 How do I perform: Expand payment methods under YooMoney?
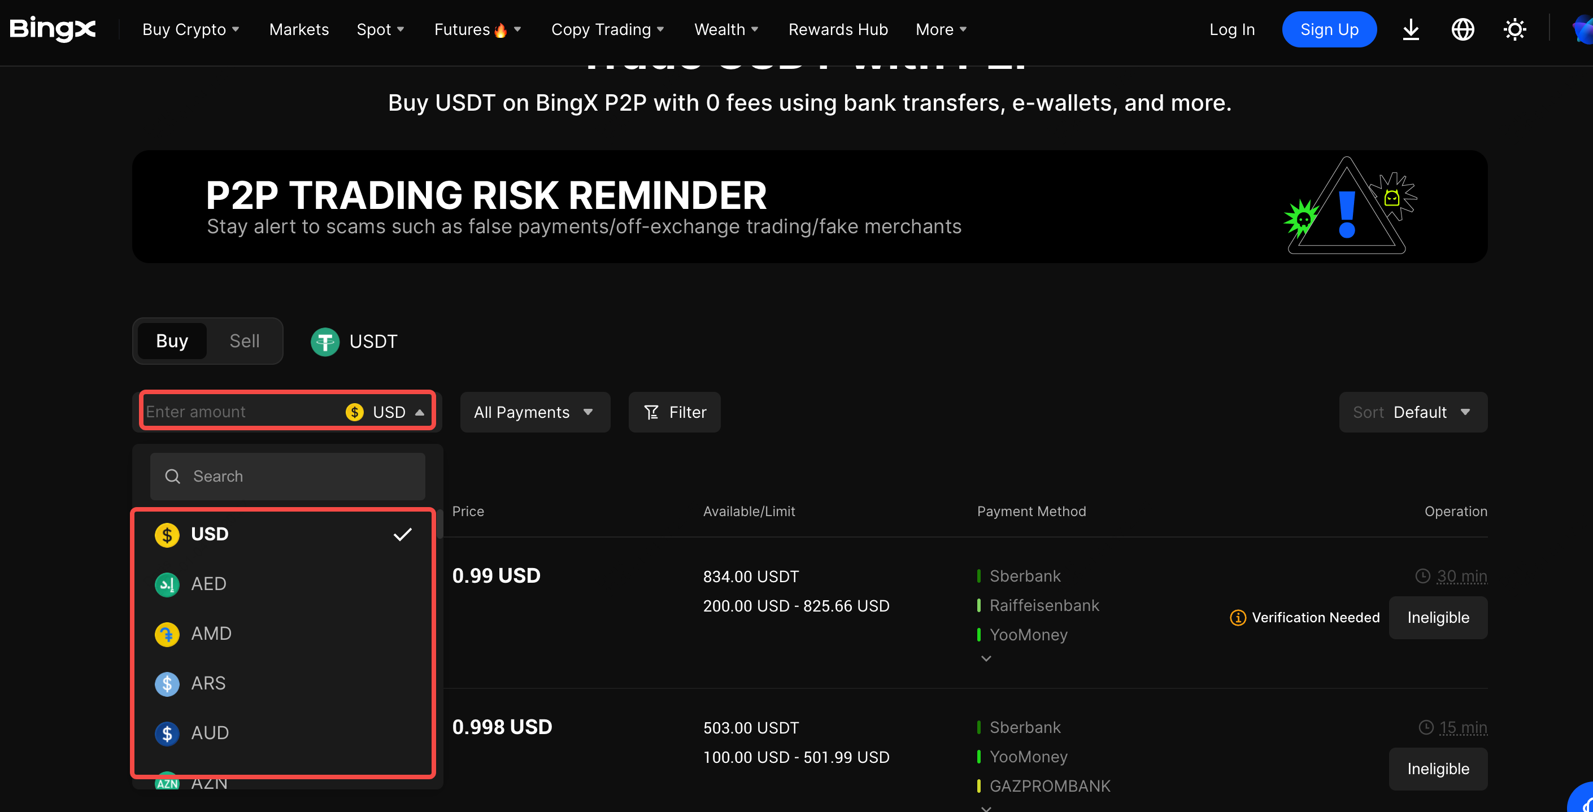(x=986, y=659)
